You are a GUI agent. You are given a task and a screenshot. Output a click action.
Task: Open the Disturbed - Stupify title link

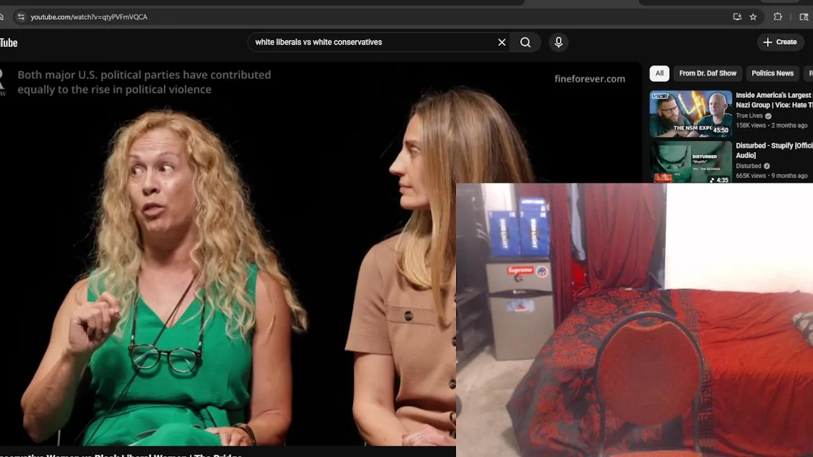pyautogui.click(x=774, y=150)
